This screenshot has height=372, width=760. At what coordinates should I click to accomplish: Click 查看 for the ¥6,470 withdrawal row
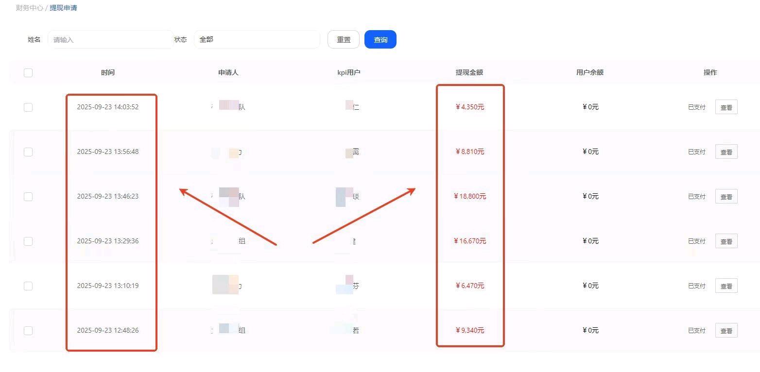tap(726, 286)
